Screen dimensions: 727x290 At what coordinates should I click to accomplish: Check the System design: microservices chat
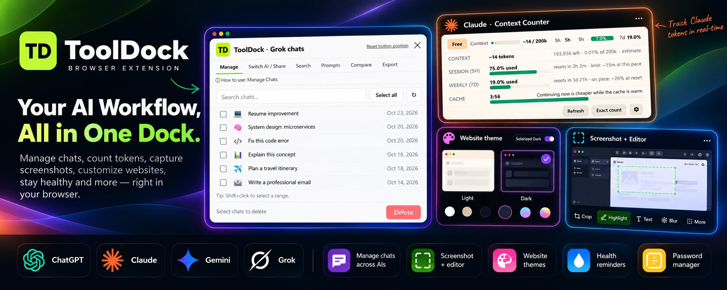[223, 128]
